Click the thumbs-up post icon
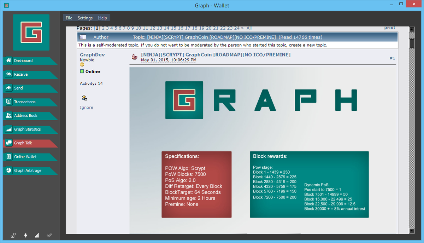The width and height of the screenshot is (424, 243). 134,57
